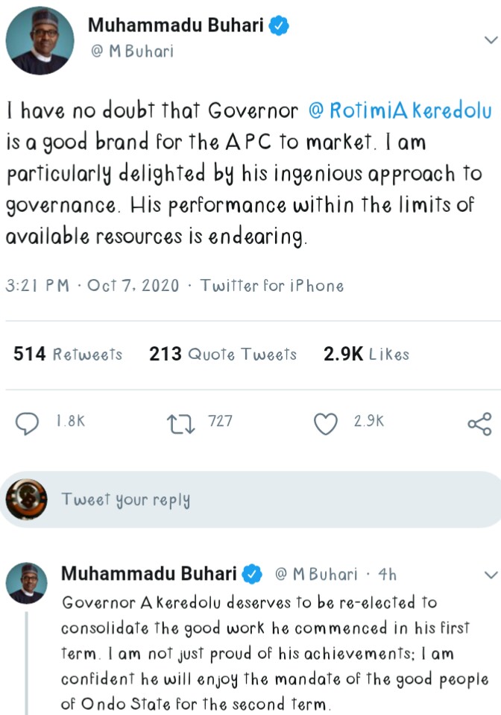Open the reply author's profile picture

[27, 583]
